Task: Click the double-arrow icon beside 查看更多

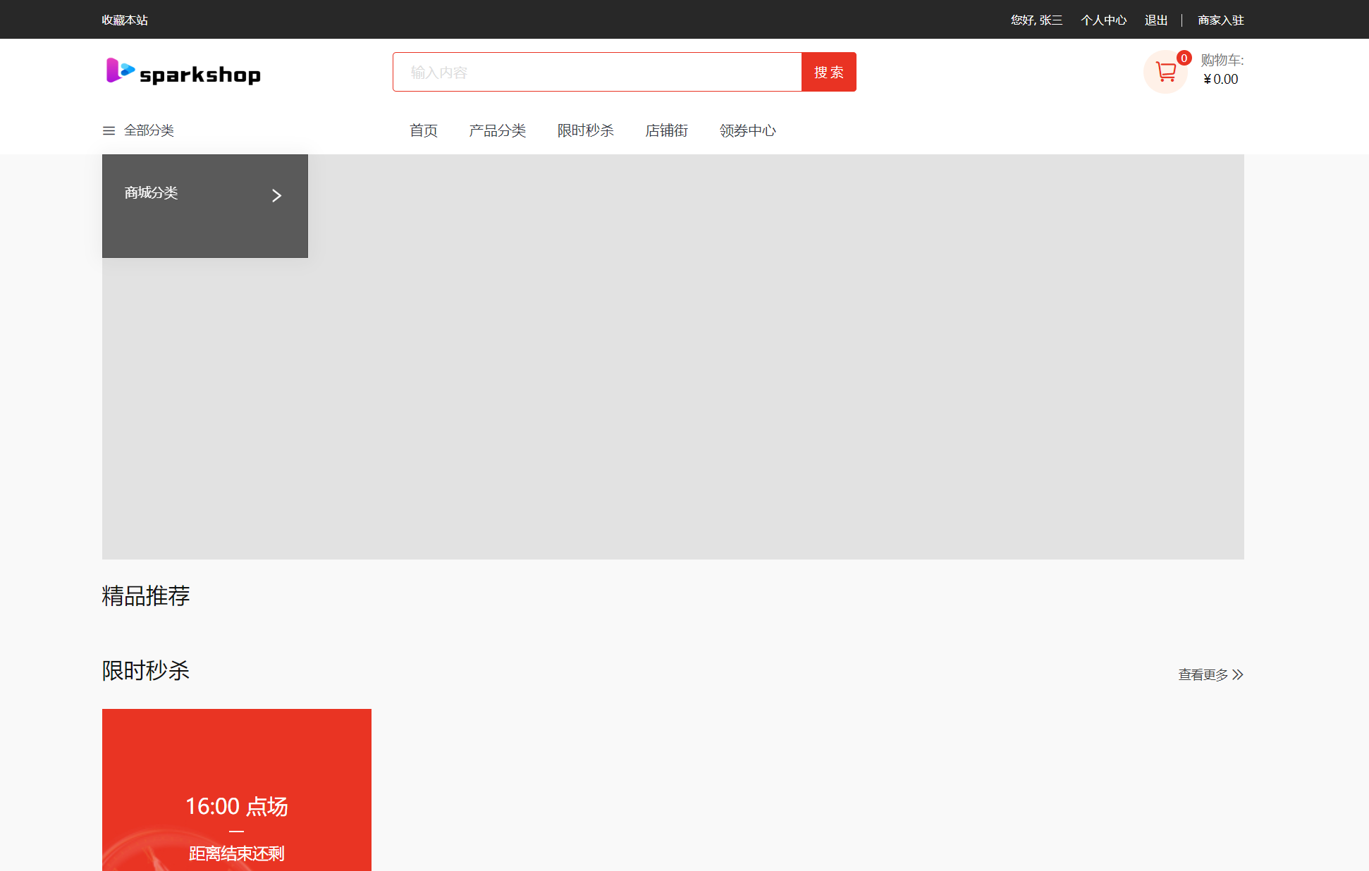Action: (1238, 674)
